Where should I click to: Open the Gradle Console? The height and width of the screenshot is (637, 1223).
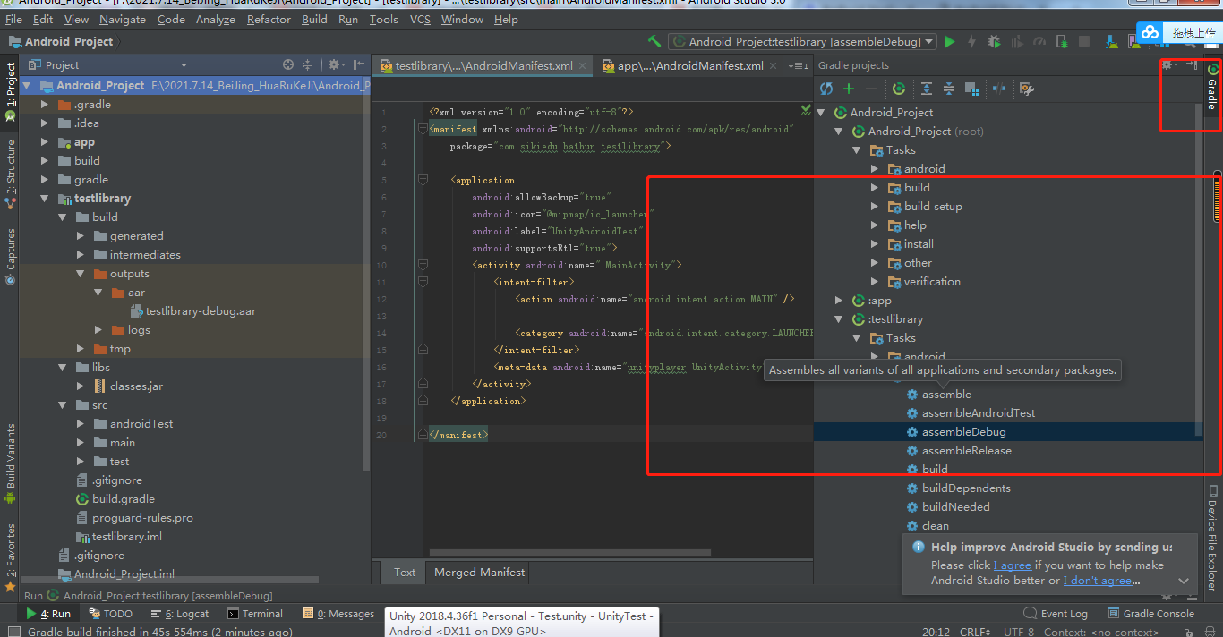[x=1151, y=614]
